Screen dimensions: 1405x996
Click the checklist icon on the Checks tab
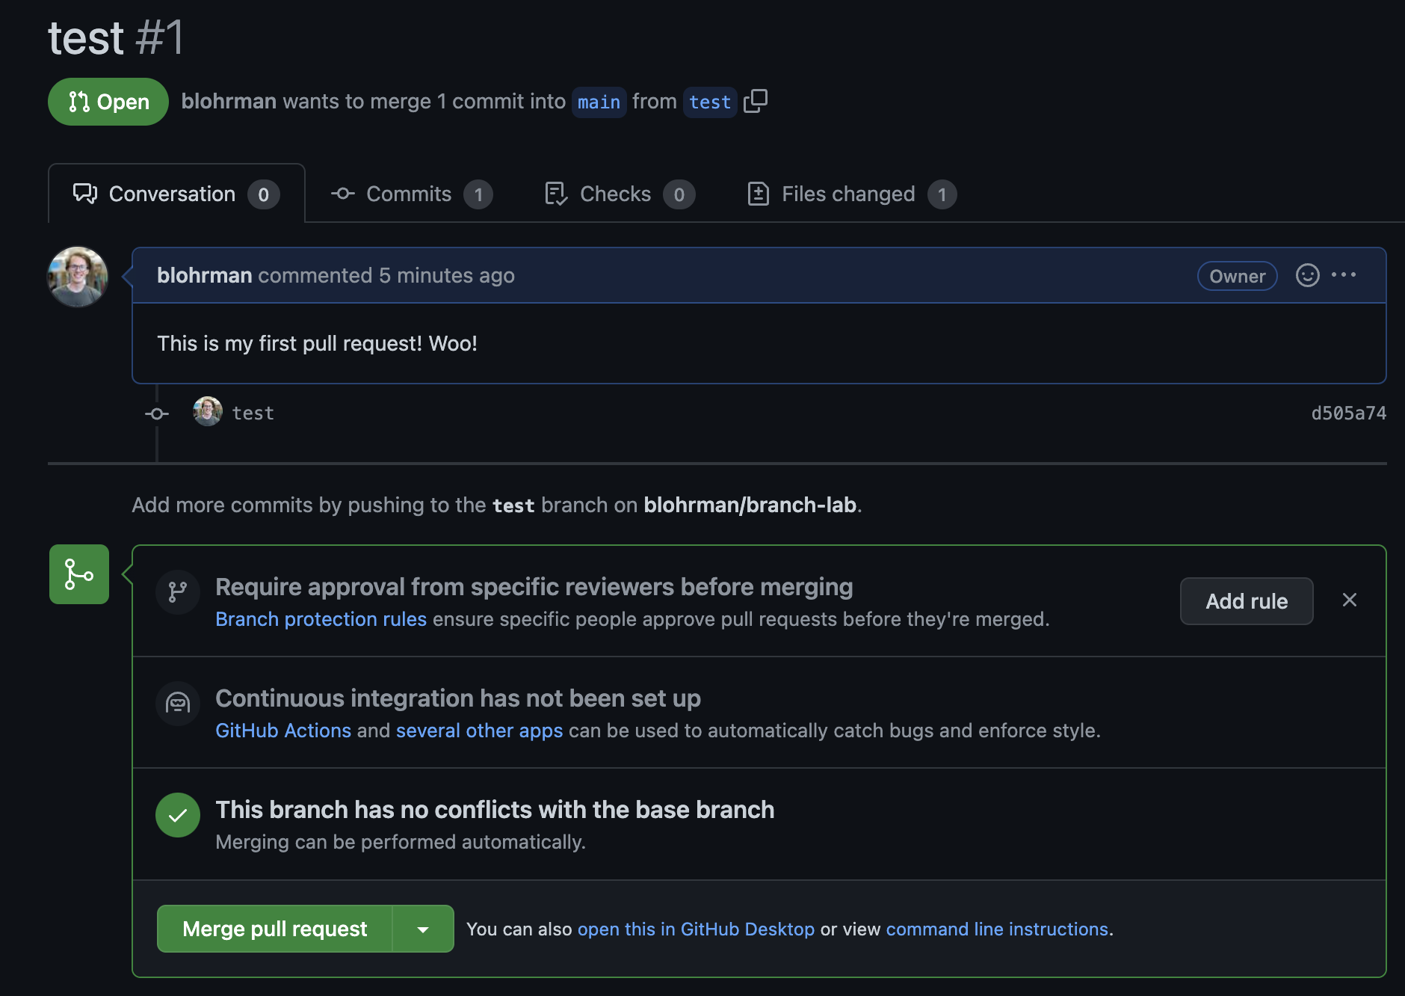[555, 194]
